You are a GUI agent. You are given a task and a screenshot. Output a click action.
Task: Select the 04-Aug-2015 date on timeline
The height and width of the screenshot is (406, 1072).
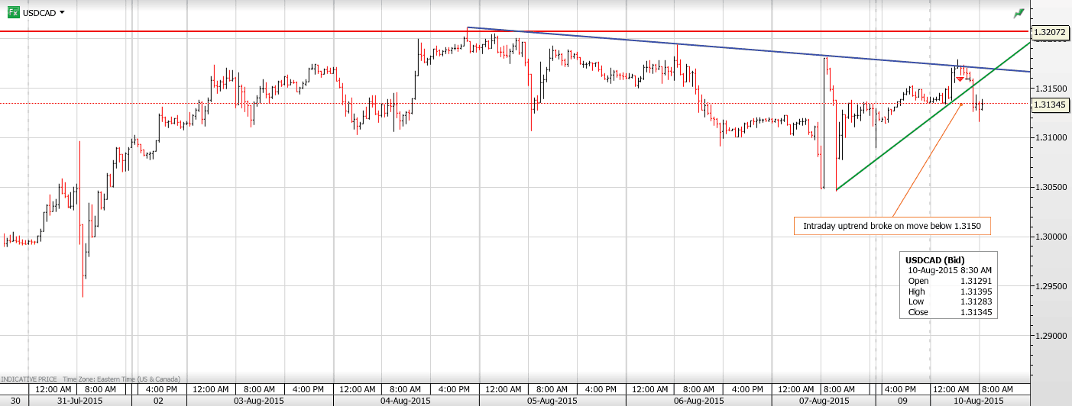(x=405, y=400)
